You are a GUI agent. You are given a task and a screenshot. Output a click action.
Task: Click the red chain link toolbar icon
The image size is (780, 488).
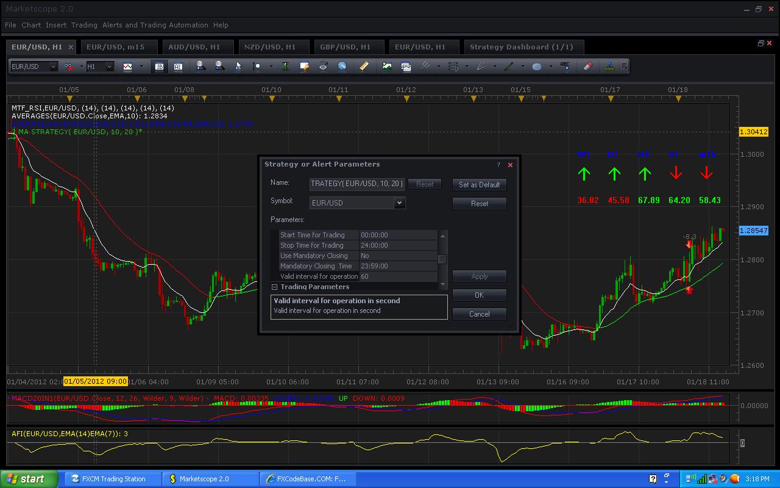[x=68, y=66]
